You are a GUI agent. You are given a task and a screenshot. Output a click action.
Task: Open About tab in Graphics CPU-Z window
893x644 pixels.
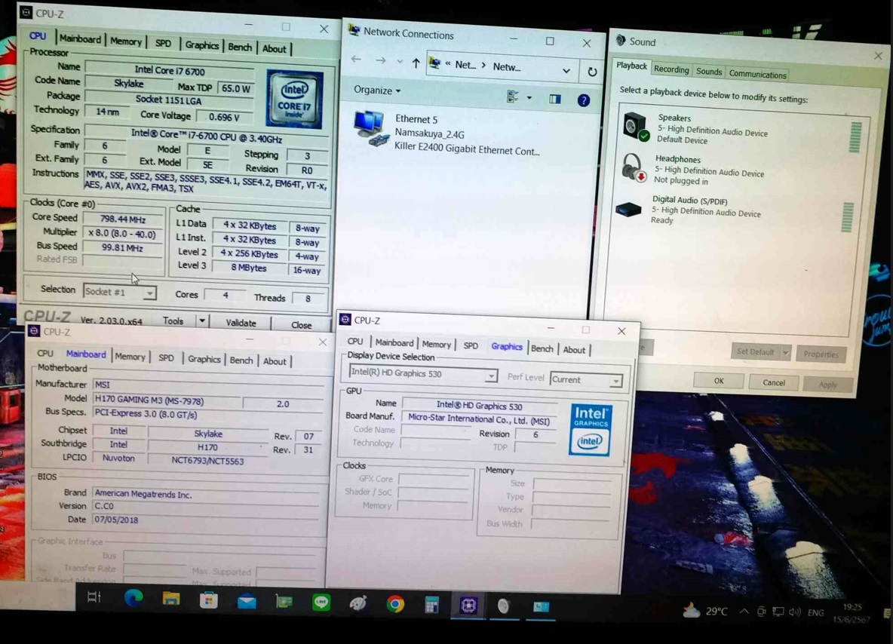pyautogui.click(x=574, y=350)
